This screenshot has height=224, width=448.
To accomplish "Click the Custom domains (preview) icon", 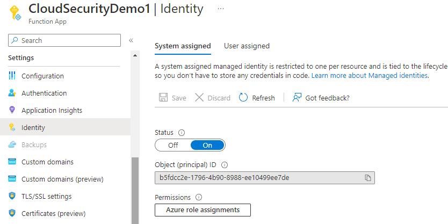I will pos(12,179).
